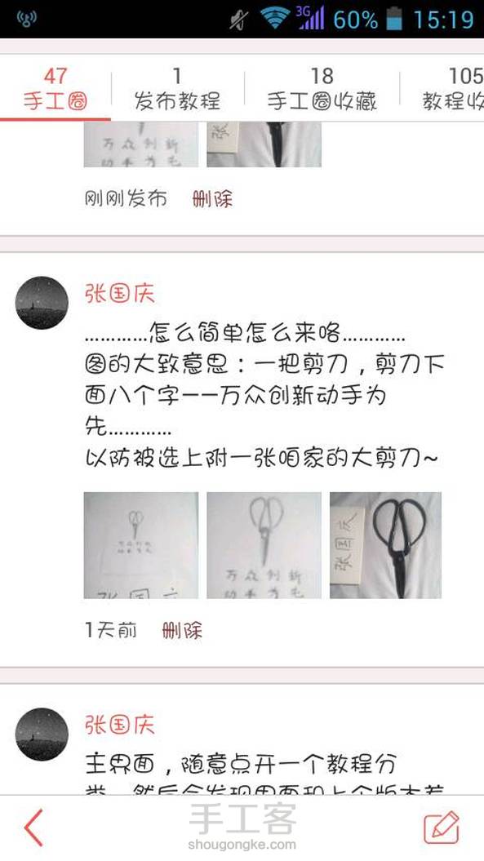Switch to the 手工圈 tab
The width and height of the screenshot is (484, 861).
pyautogui.click(x=55, y=88)
